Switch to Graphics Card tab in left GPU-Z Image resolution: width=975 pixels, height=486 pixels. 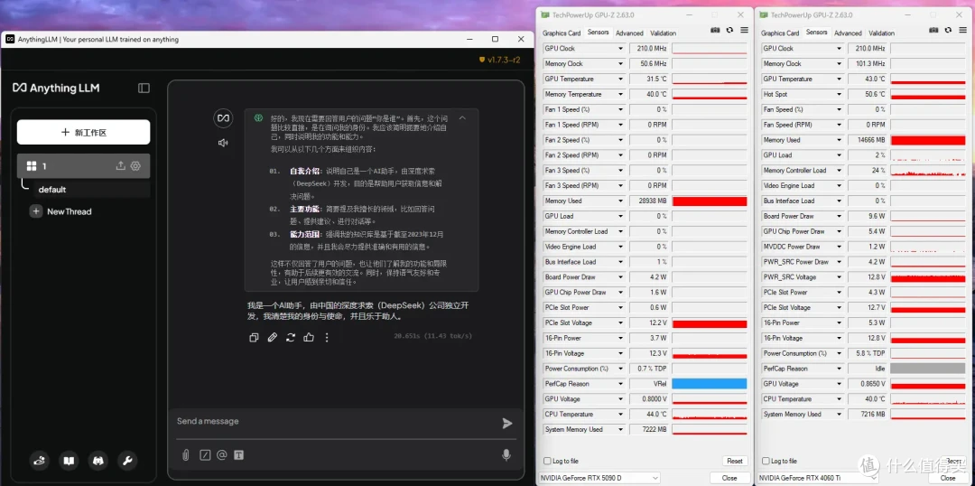click(x=562, y=33)
